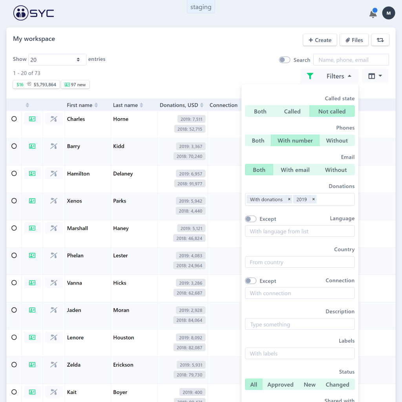Click the phone status icon in Barry Kidd's row

pos(54,146)
